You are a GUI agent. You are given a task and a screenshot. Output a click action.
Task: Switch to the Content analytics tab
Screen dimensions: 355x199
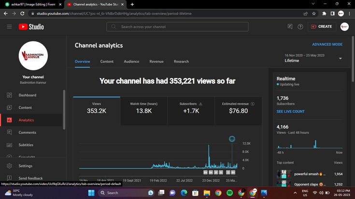pos(107,62)
